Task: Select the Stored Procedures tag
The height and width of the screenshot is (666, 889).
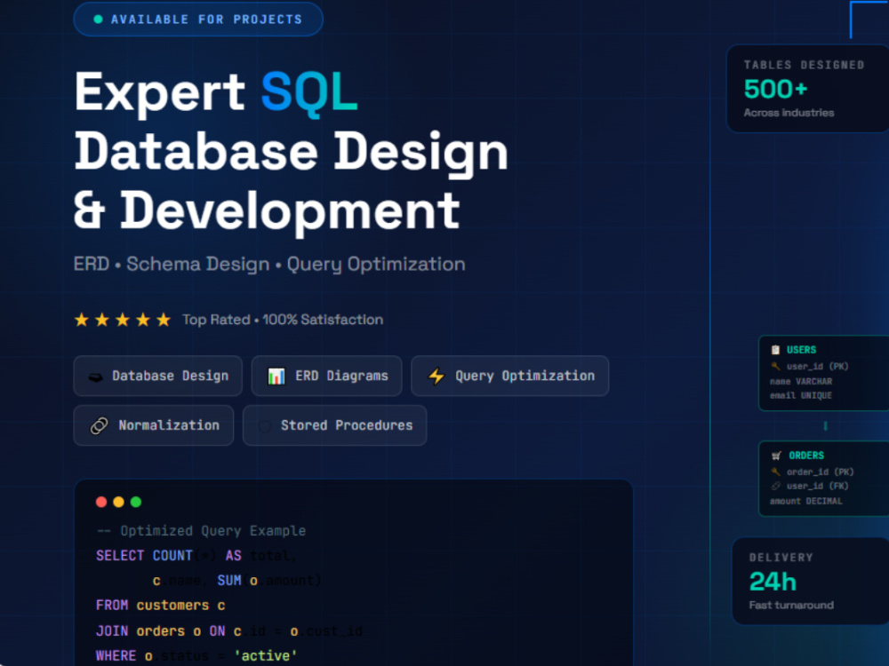Action: [x=334, y=425]
